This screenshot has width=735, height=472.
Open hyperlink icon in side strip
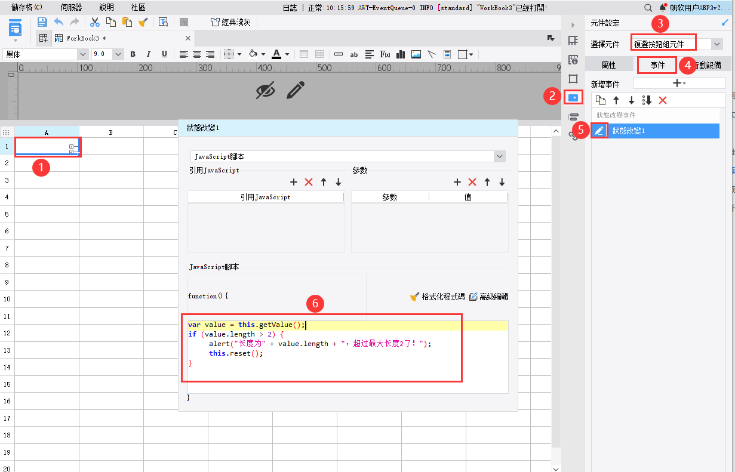point(573,135)
